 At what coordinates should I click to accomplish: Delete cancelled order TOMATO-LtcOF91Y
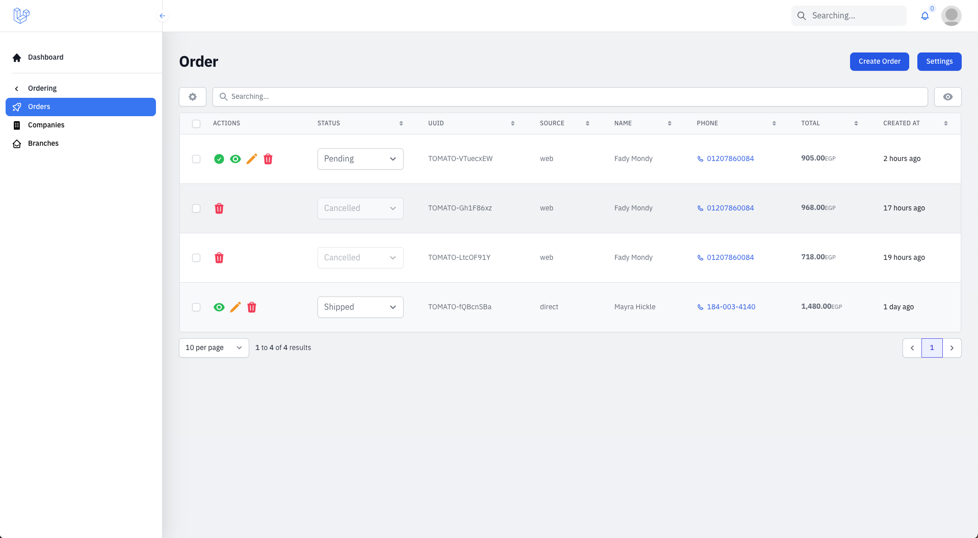coord(219,258)
